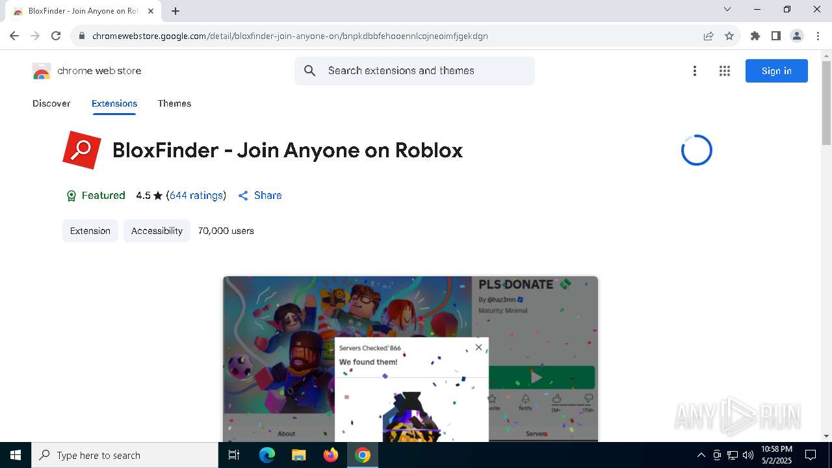
Task: Click the '70,000 users' text
Action: click(x=226, y=231)
